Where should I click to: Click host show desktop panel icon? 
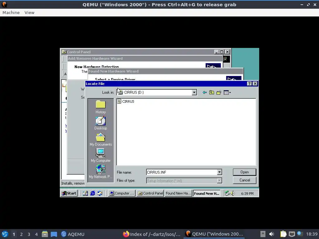(54, 234)
